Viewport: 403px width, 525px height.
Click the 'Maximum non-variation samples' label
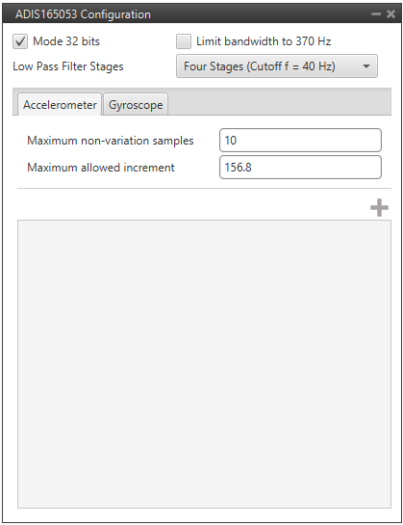coord(111,141)
